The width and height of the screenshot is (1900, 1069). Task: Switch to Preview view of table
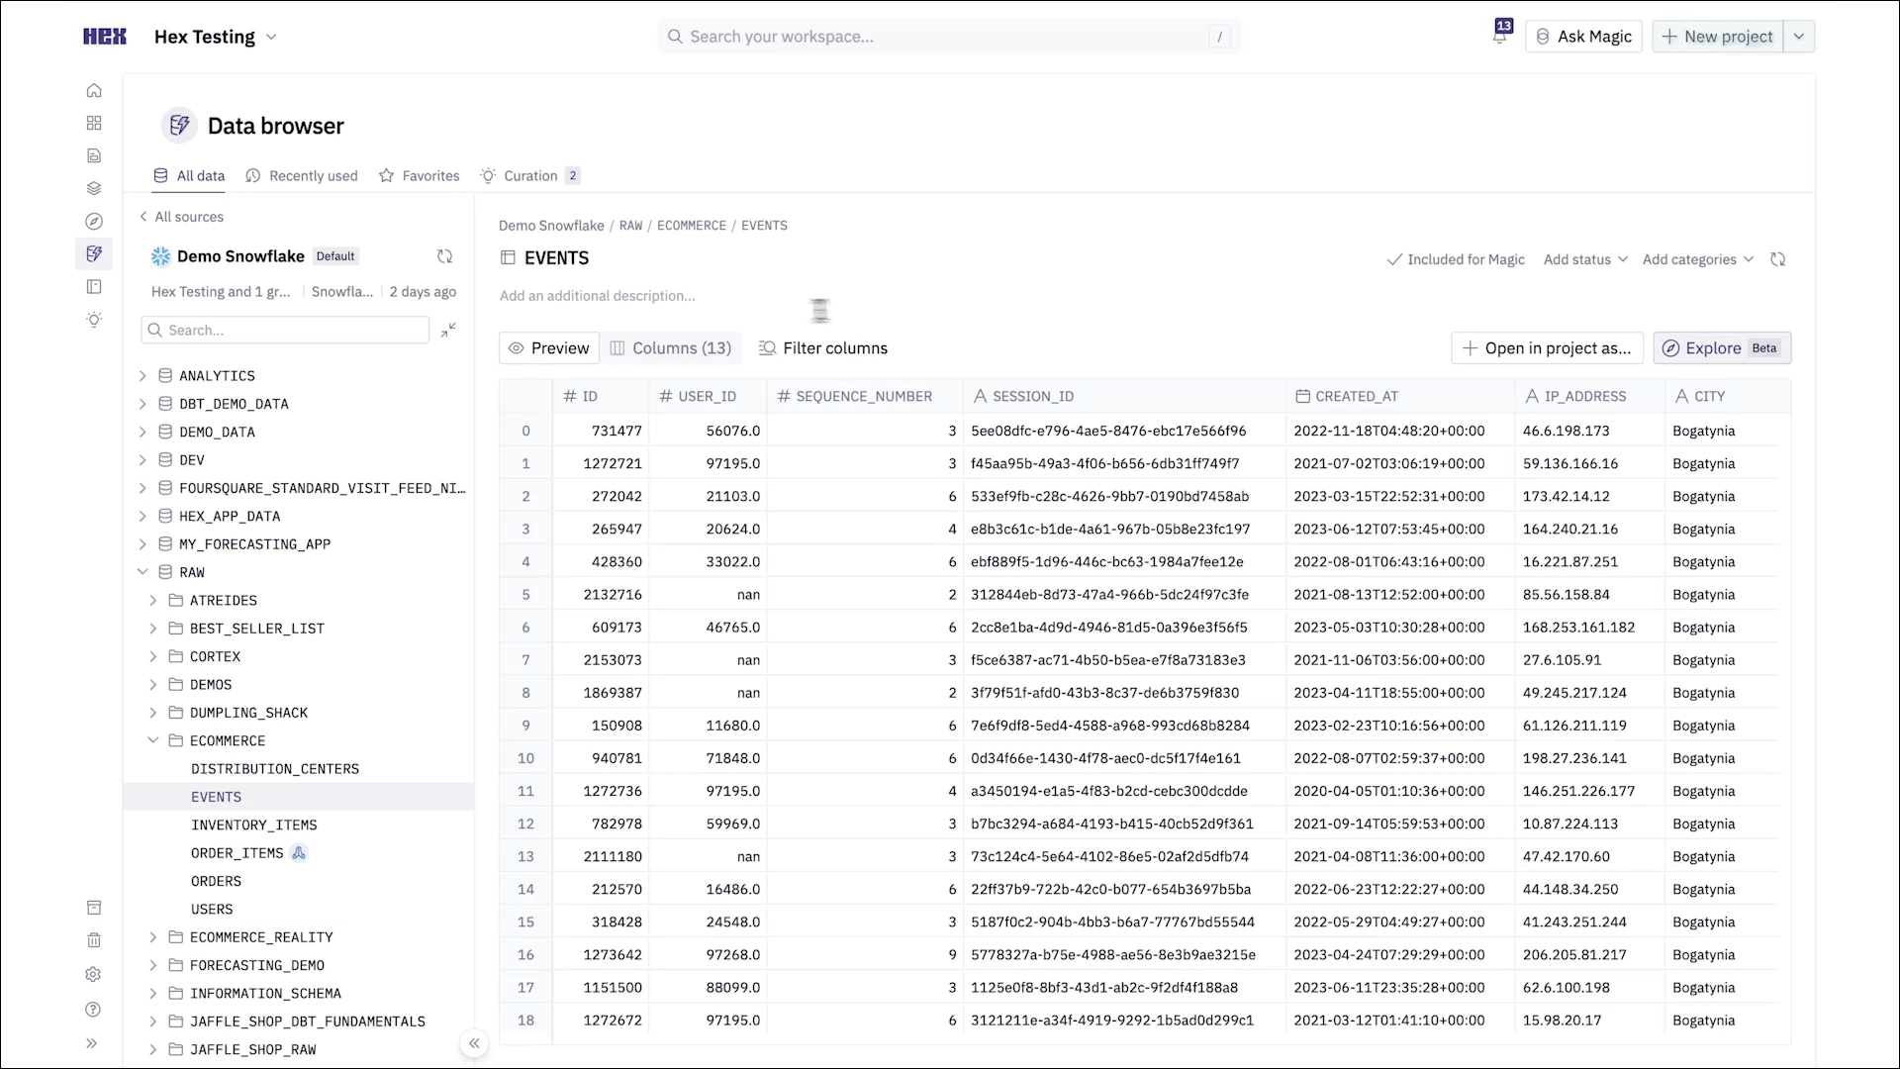(549, 348)
